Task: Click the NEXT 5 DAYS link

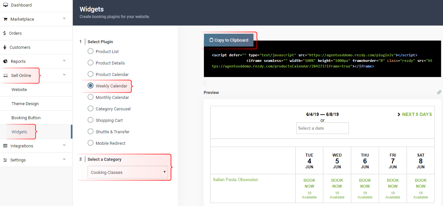Action: point(414,114)
